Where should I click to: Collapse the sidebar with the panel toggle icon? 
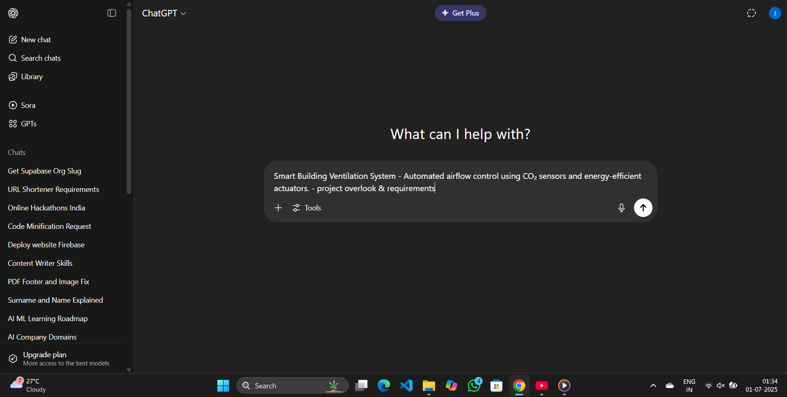pos(112,13)
